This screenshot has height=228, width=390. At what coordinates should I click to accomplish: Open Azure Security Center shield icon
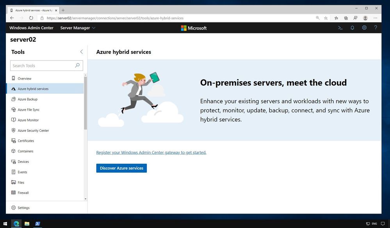coord(13,131)
